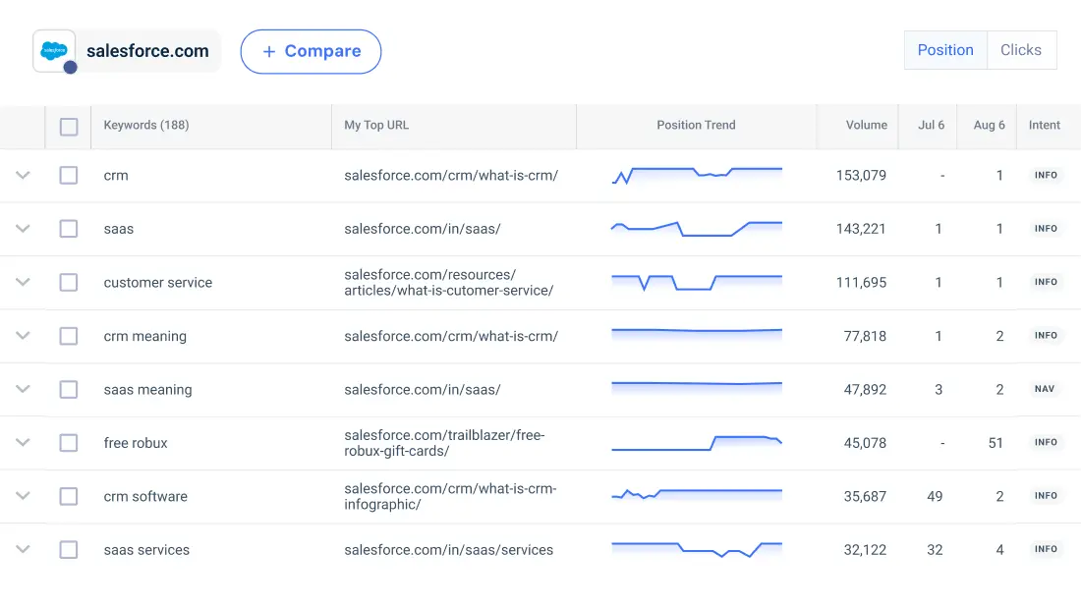Image resolution: width=1081 pixels, height=607 pixels.
Task: Expand the crm keyword row
Action: pos(23,175)
